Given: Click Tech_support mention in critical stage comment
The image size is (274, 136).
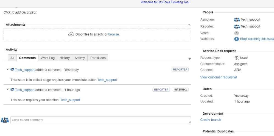Looking at the screenshot, I should [x=107, y=80].
